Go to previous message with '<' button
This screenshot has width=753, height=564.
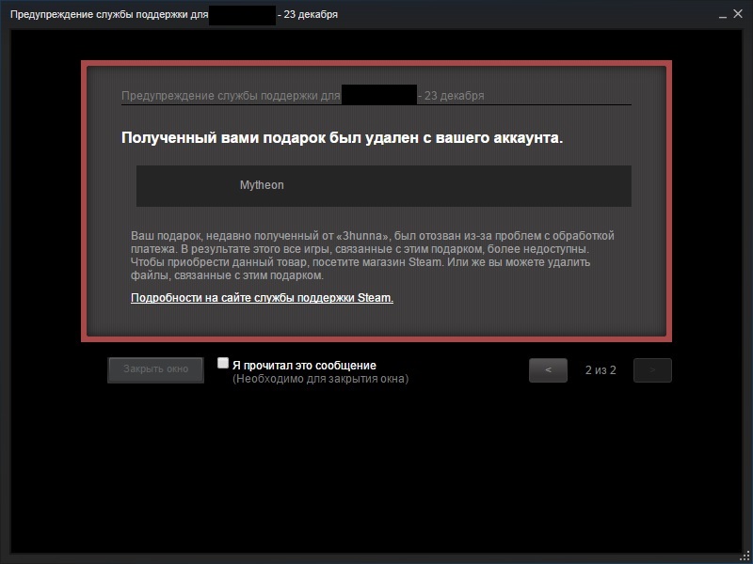click(x=548, y=370)
